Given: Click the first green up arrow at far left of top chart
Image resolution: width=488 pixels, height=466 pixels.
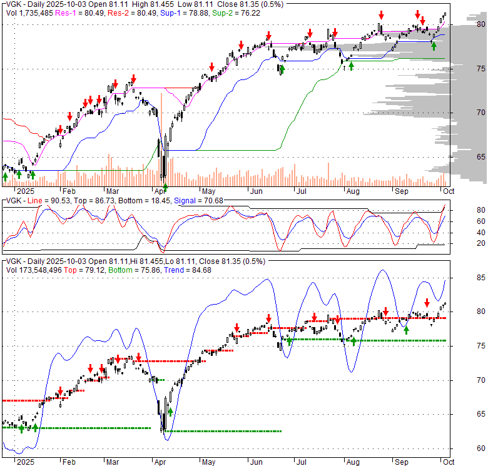Looking at the screenshot, I should 6,176.
